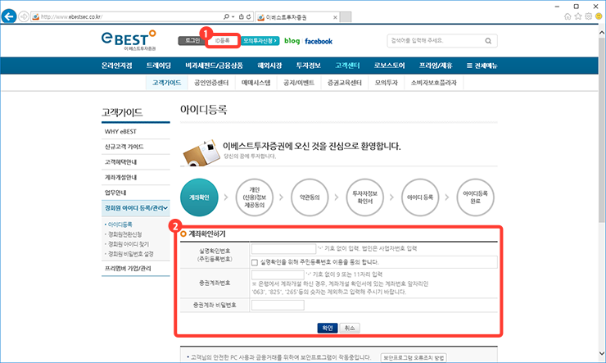The image size is (606, 363).
Task: Open browser Tools gear icon
Action: 589,16
